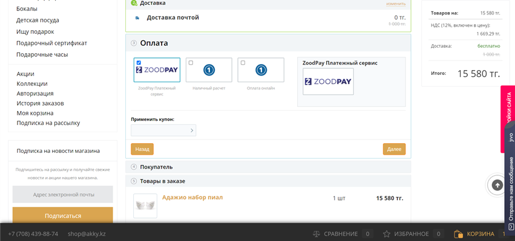The height and width of the screenshot is (241, 515).
Task: Click the step 3 circle beside Оплата
Action: 134,43
